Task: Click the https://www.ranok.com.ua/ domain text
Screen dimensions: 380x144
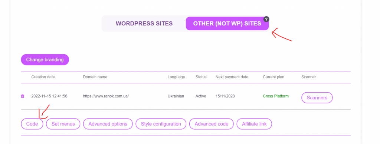Action: 106,96
